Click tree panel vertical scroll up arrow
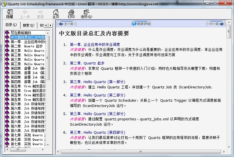 [48, 33]
